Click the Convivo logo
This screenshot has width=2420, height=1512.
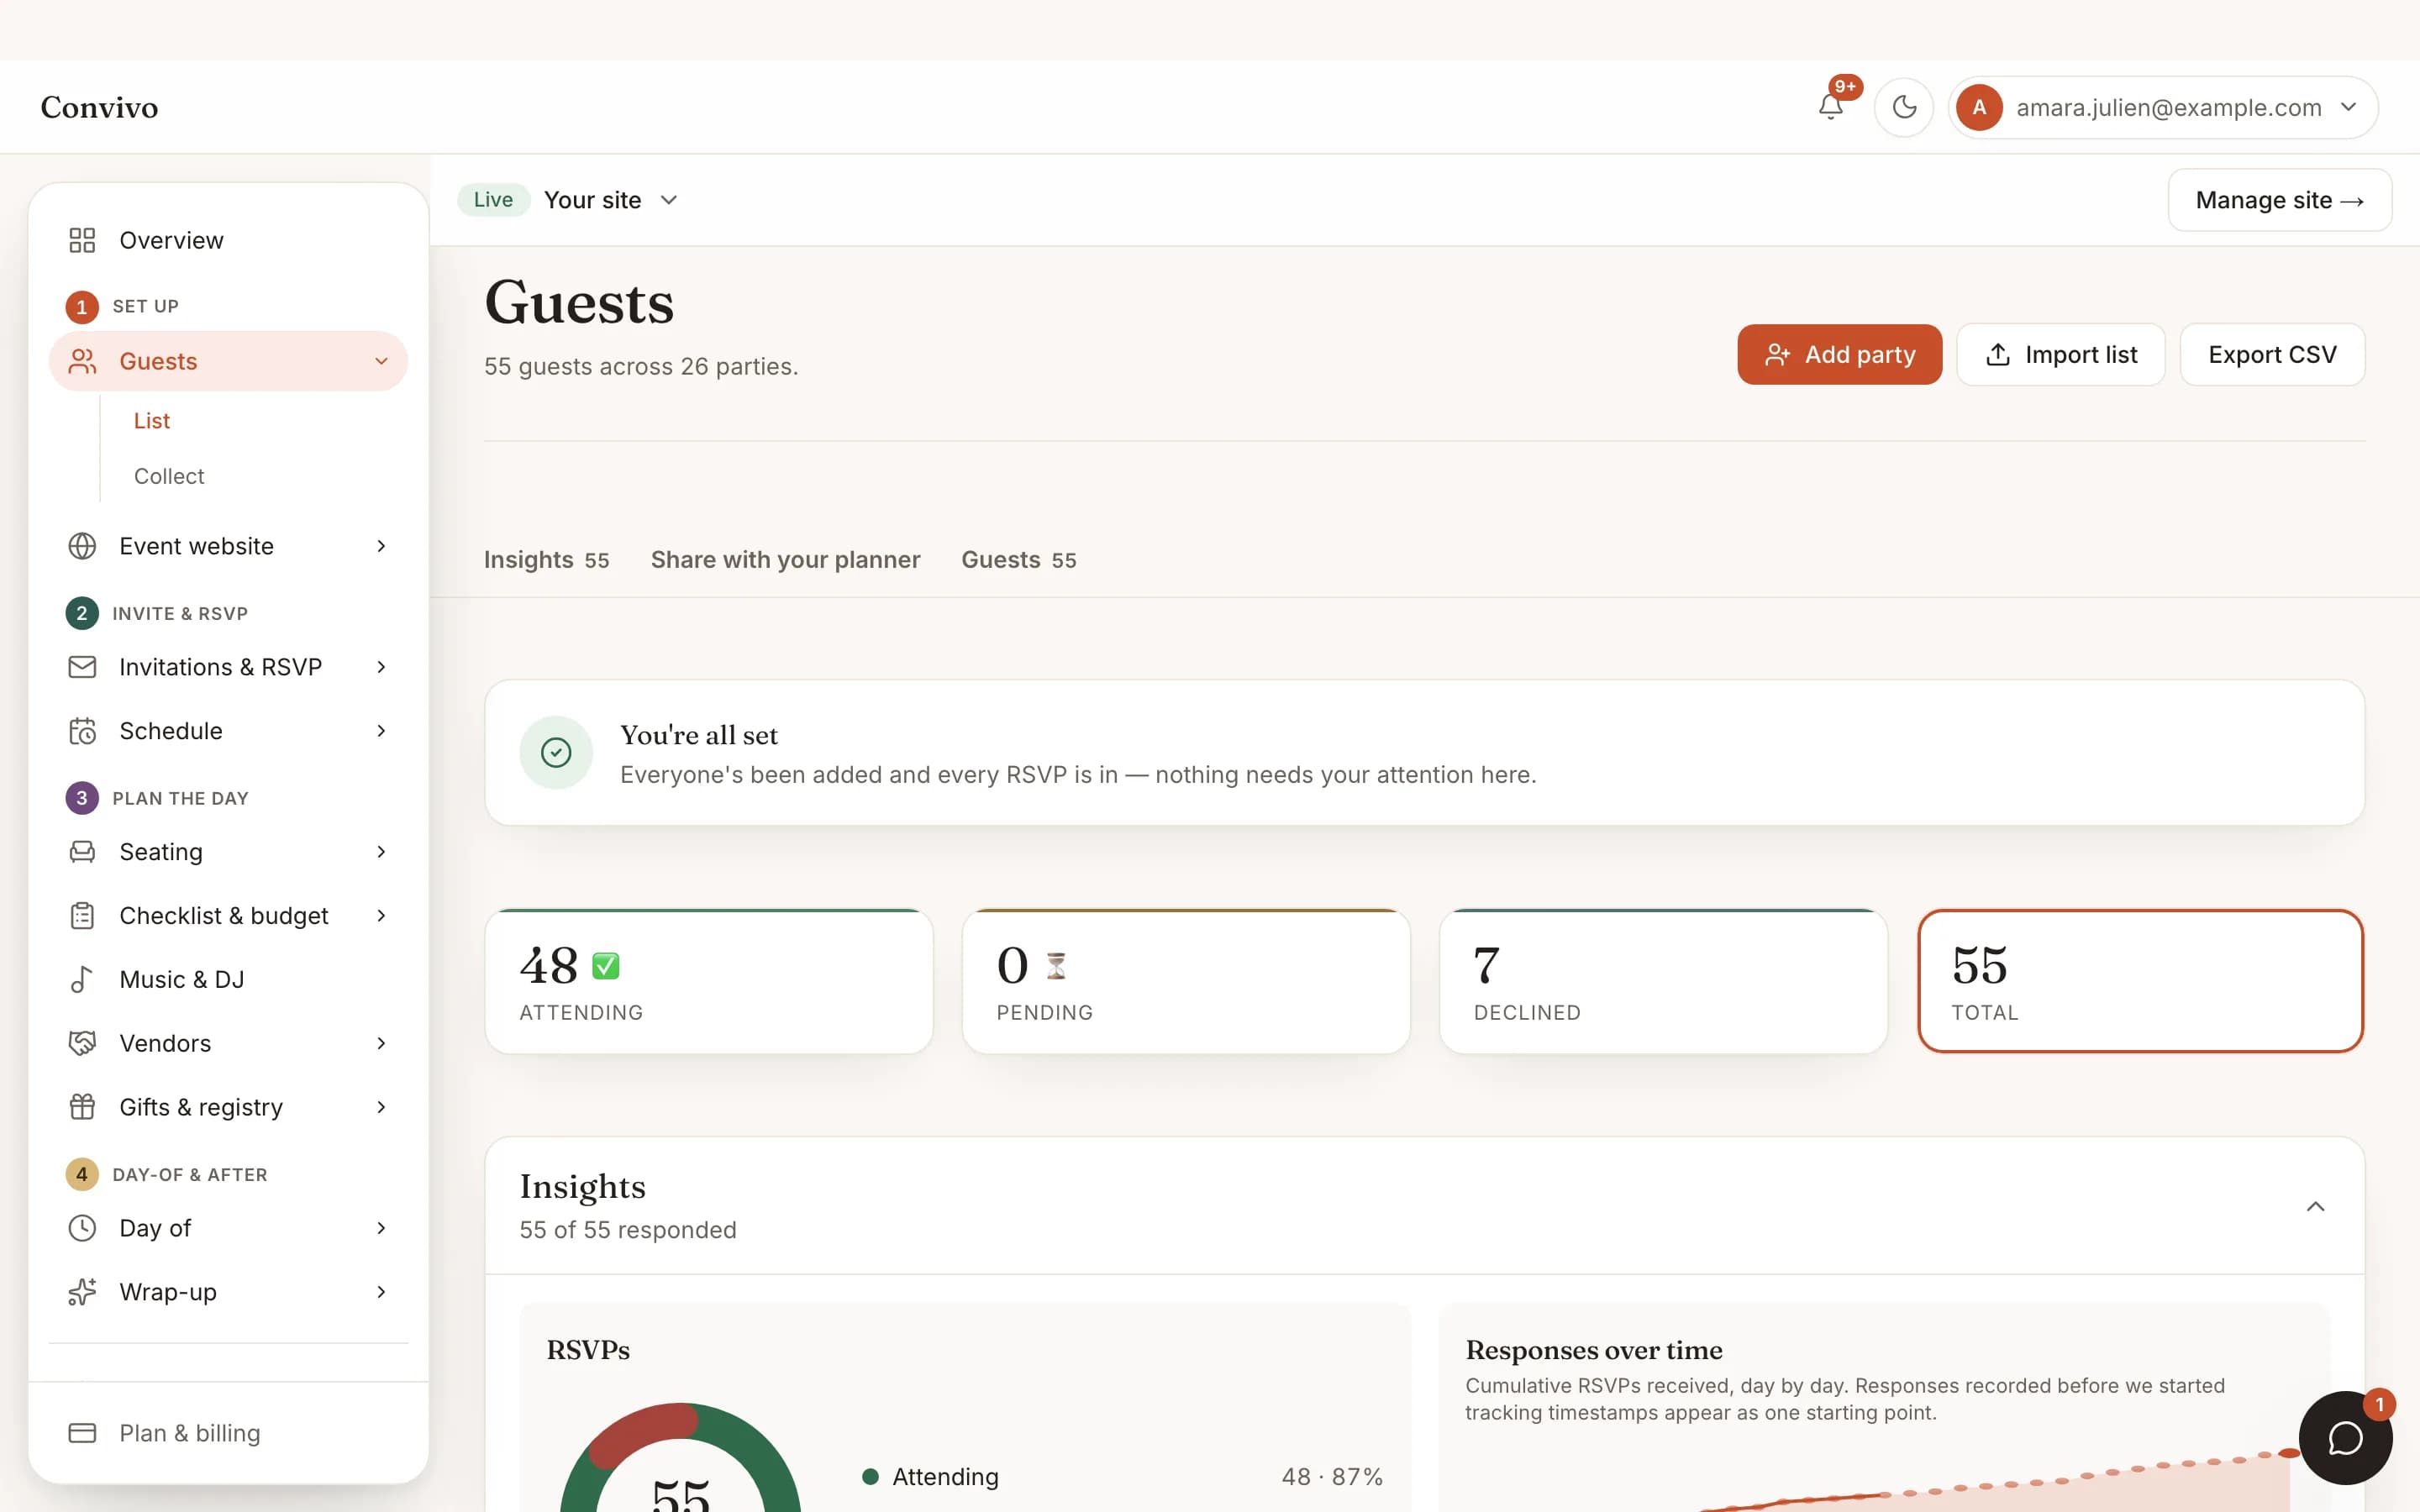[x=99, y=107]
